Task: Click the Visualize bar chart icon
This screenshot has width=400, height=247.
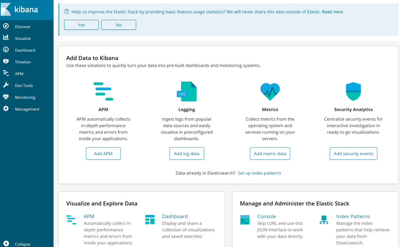Action: [x=6, y=38]
